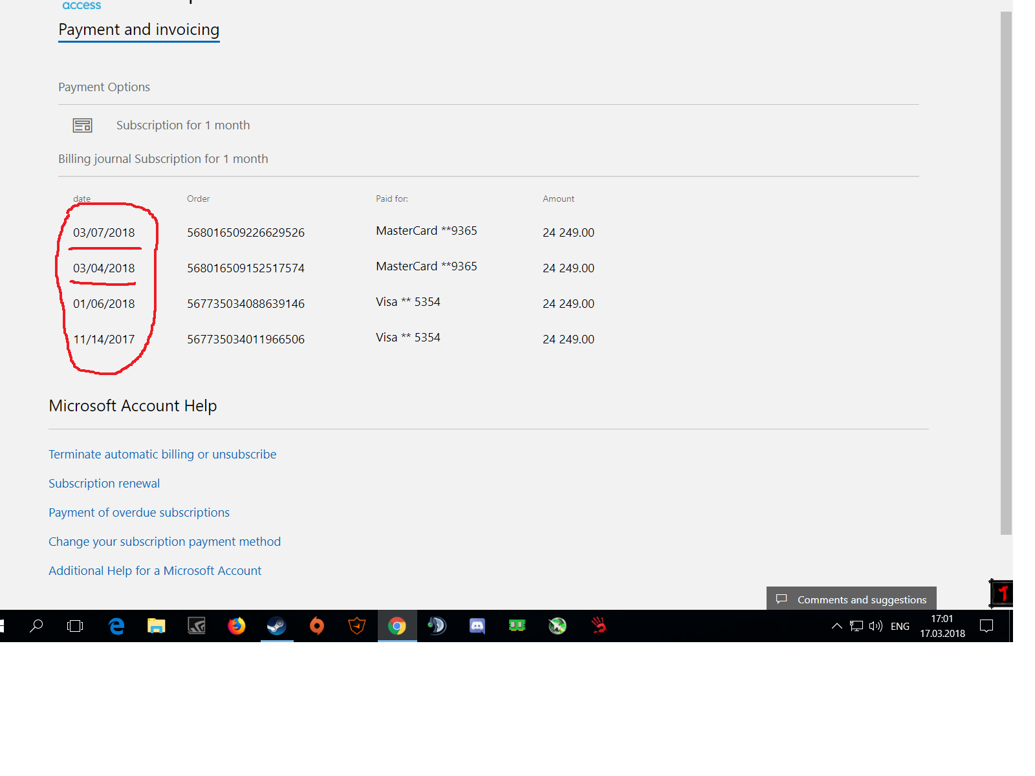Viewport: 1035px width, 776px height.
Task: Click amount 24 249.00 in the 03/07/2018 row
Action: [x=569, y=233]
